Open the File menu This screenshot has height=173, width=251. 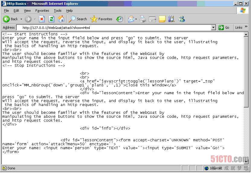(6, 11)
